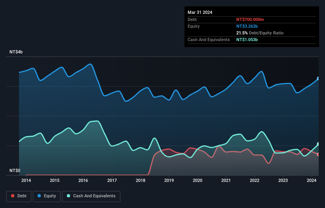
Task: Click the NT$700.000m debt value
Action: click(x=250, y=19)
